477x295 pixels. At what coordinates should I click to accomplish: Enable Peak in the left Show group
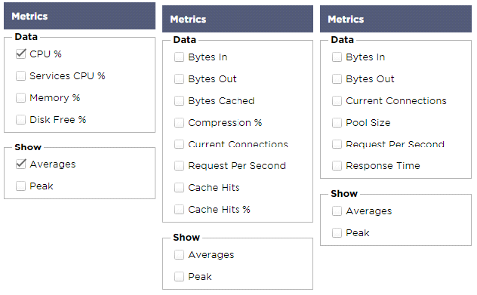tap(20, 186)
